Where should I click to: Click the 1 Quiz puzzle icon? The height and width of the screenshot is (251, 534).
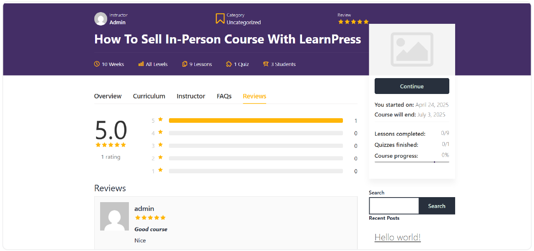[228, 64]
